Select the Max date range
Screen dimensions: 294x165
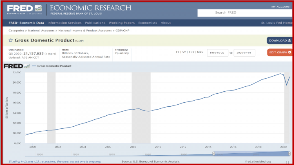click(200, 52)
